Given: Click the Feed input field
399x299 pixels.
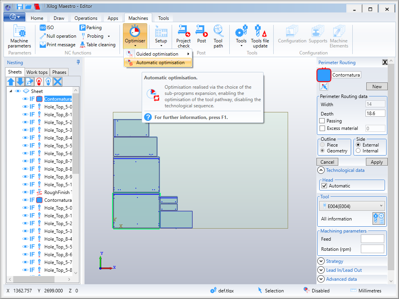Looking at the screenshot, I should [x=372, y=239].
